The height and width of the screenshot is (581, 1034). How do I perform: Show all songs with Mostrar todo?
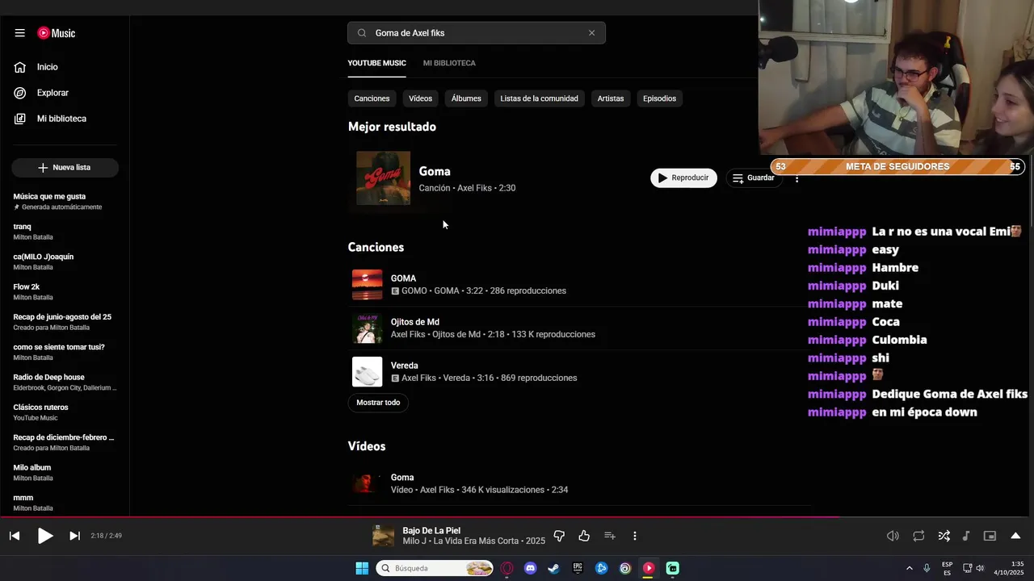coord(378,403)
